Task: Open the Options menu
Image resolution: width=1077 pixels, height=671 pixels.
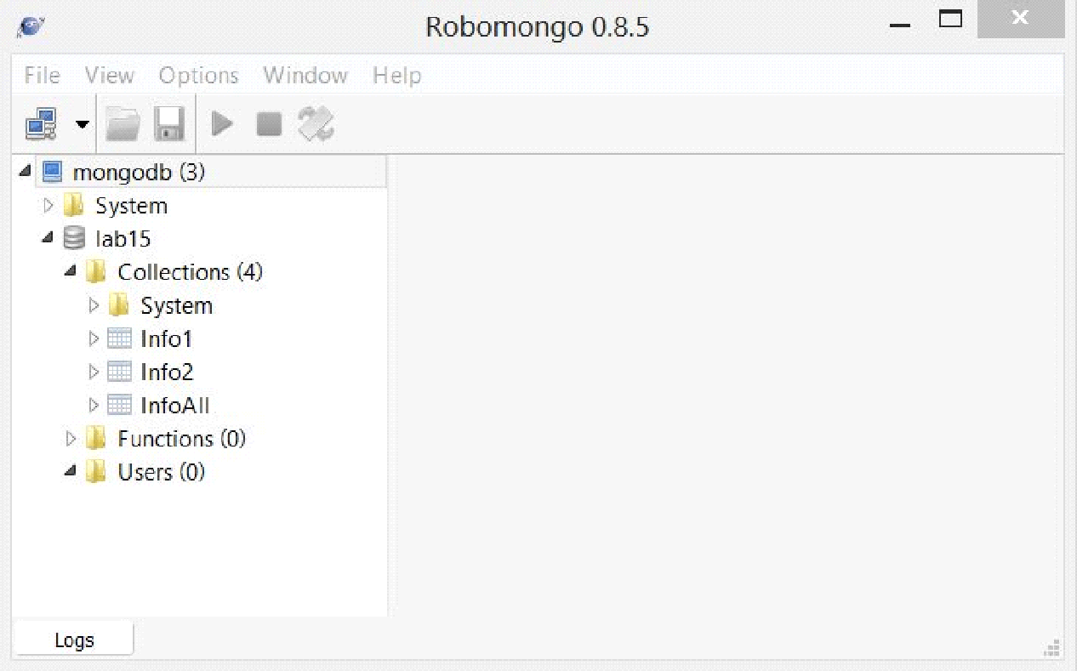Action: 198,76
